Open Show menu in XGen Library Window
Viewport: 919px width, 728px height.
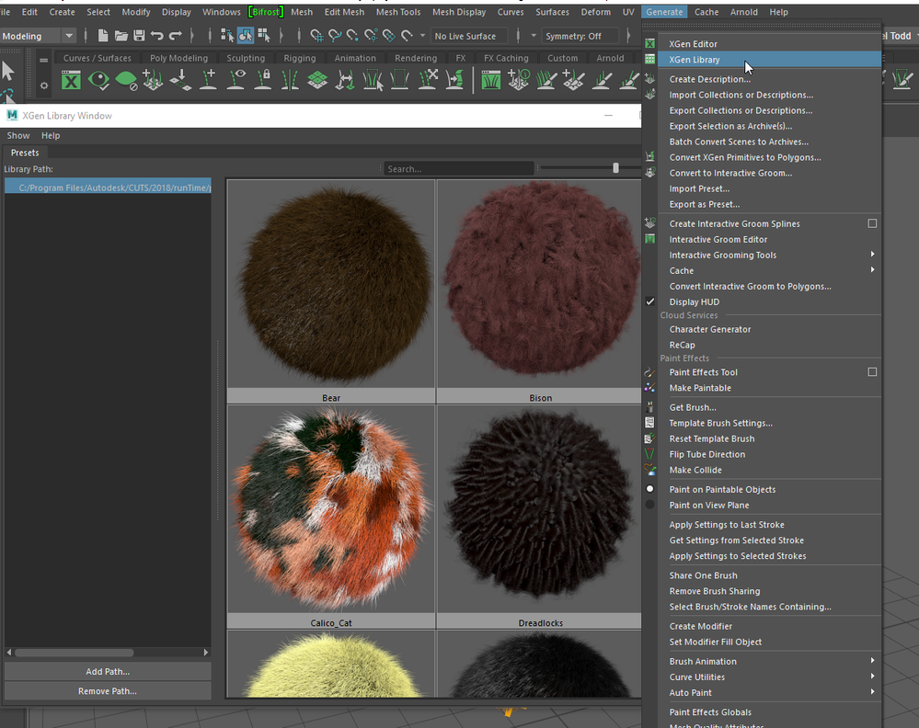point(18,135)
